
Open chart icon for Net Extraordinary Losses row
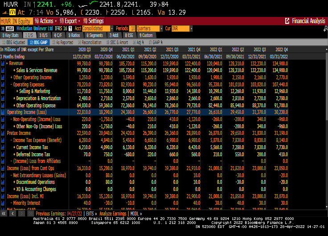point(3,175)
